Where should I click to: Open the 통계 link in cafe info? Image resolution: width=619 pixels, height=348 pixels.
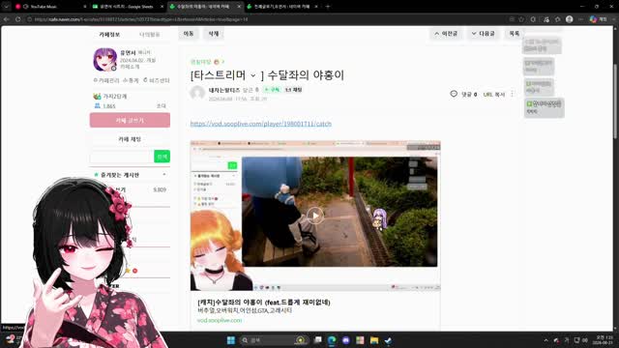(131, 80)
